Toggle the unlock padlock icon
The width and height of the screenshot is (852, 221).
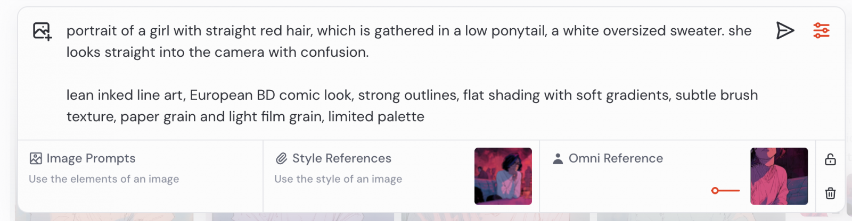830,159
